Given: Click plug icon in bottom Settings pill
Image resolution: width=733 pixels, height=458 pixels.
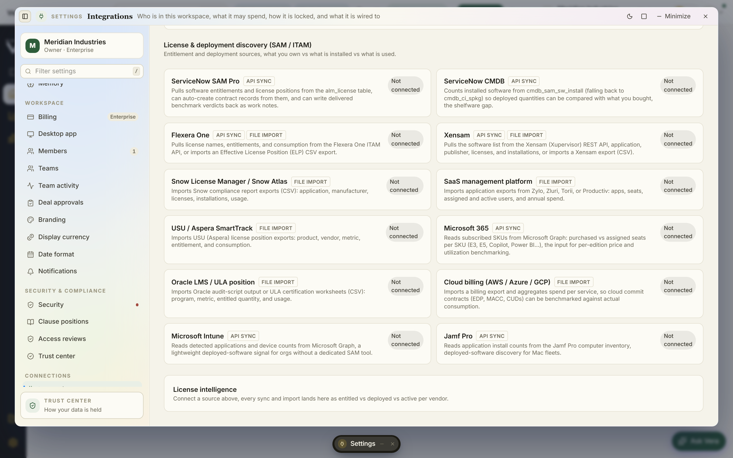Looking at the screenshot, I should (x=342, y=444).
